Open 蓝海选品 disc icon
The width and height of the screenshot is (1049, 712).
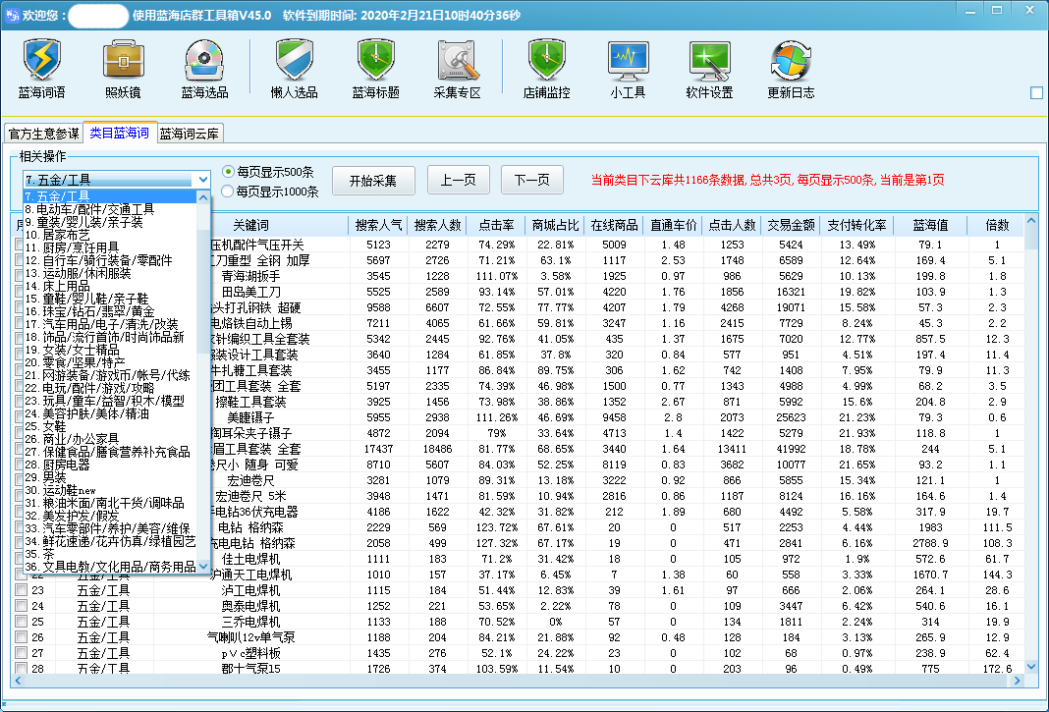click(204, 69)
